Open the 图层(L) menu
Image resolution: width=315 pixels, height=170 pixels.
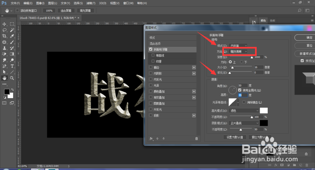tap(53, 3)
